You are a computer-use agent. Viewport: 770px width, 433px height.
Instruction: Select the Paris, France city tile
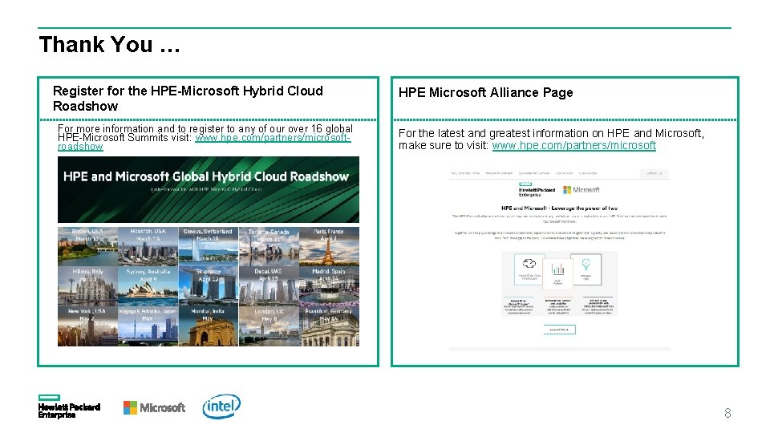(329, 246)
